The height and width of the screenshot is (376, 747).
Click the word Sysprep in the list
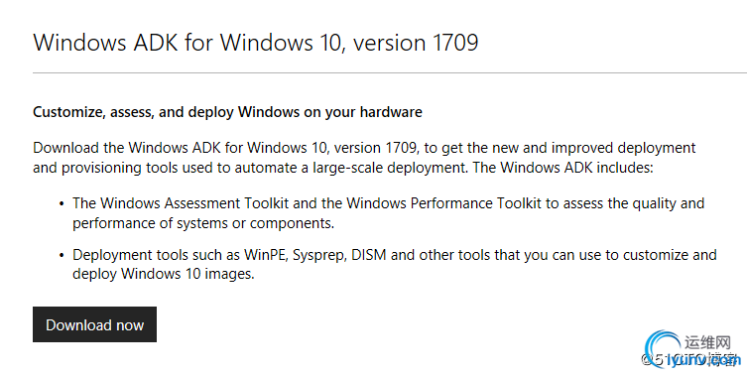(x=318, y=255)
